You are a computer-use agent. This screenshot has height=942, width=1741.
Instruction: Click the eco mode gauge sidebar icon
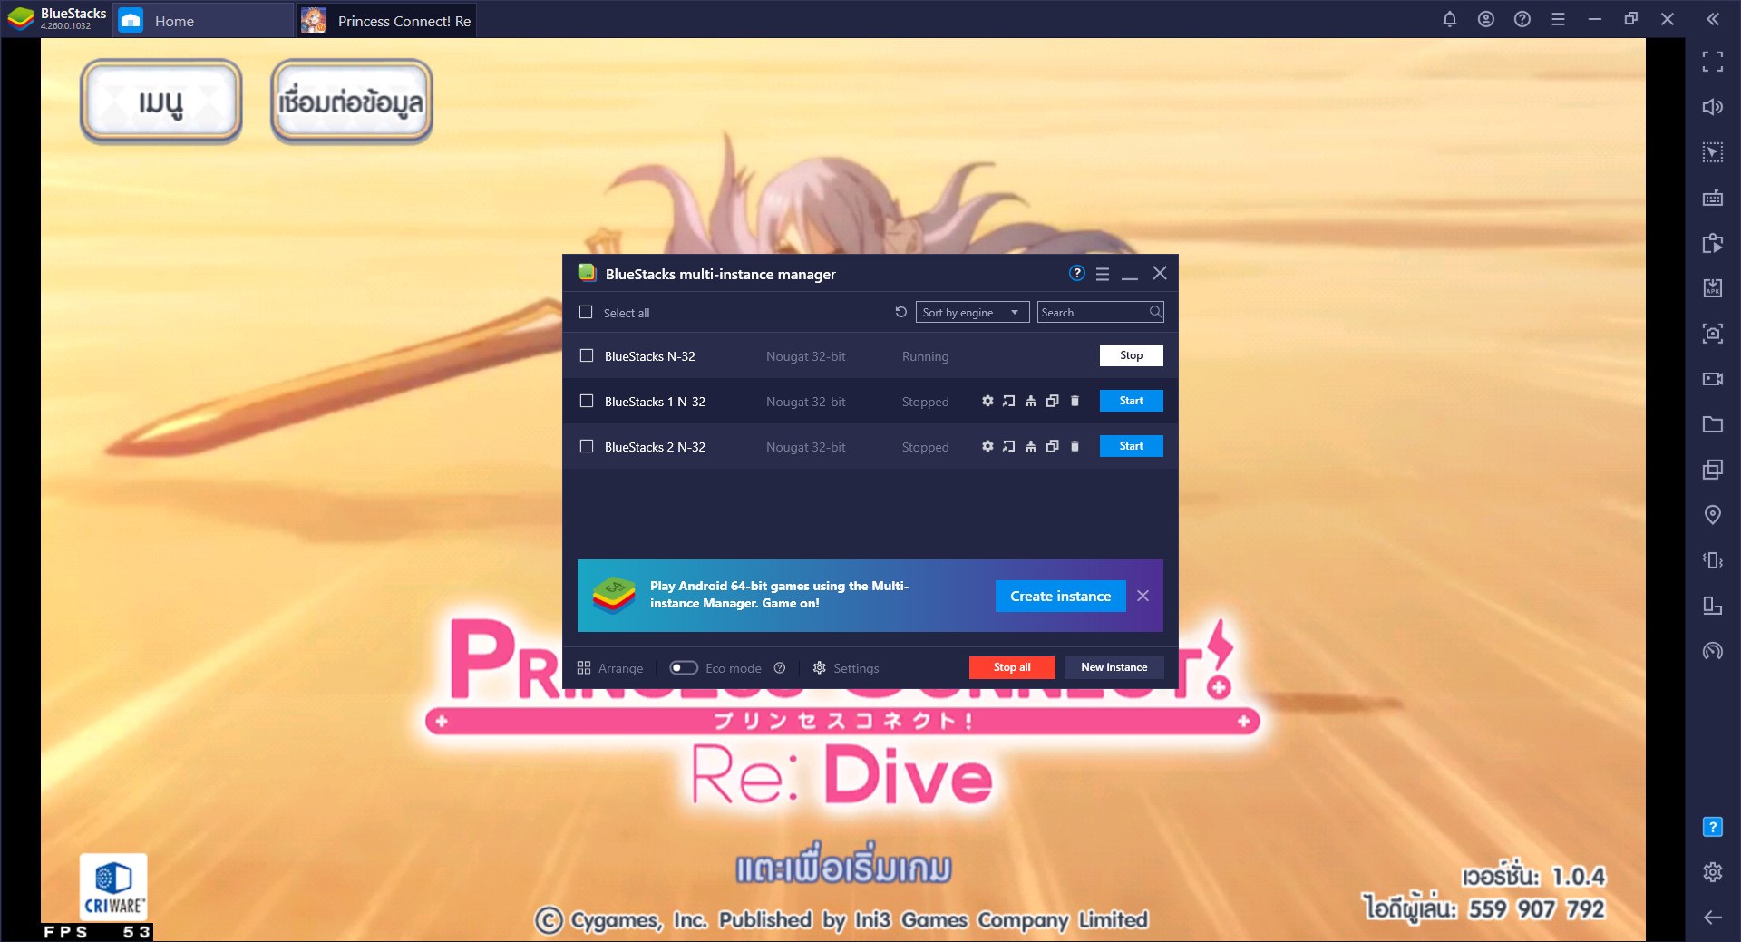click(1713, 651)
